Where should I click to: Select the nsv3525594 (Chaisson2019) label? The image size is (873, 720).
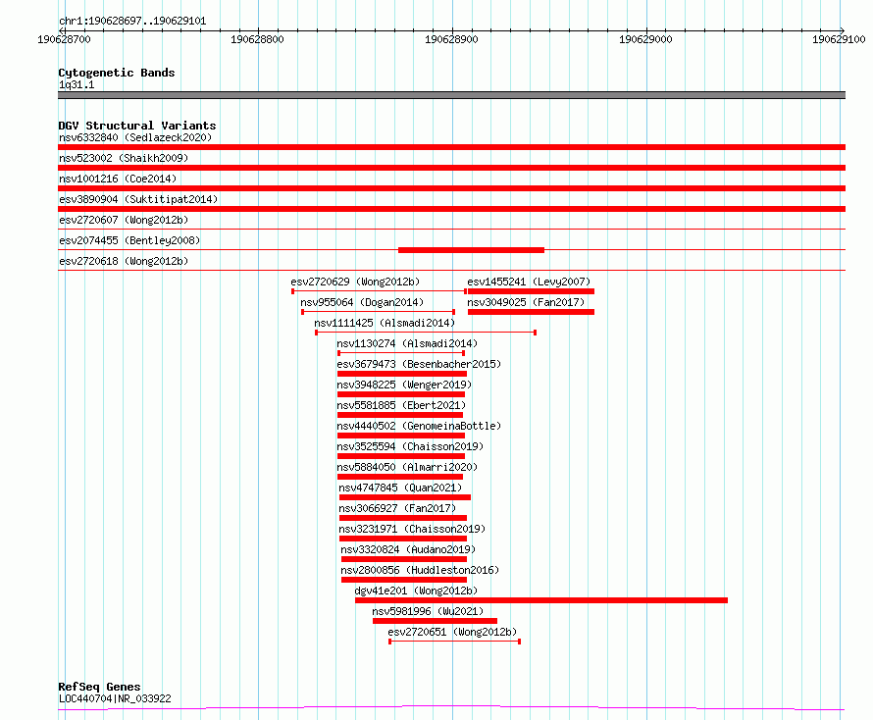coord(410,446)
